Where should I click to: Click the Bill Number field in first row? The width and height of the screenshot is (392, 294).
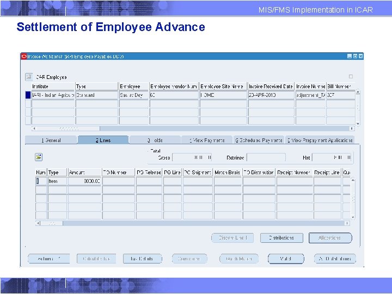340,95
